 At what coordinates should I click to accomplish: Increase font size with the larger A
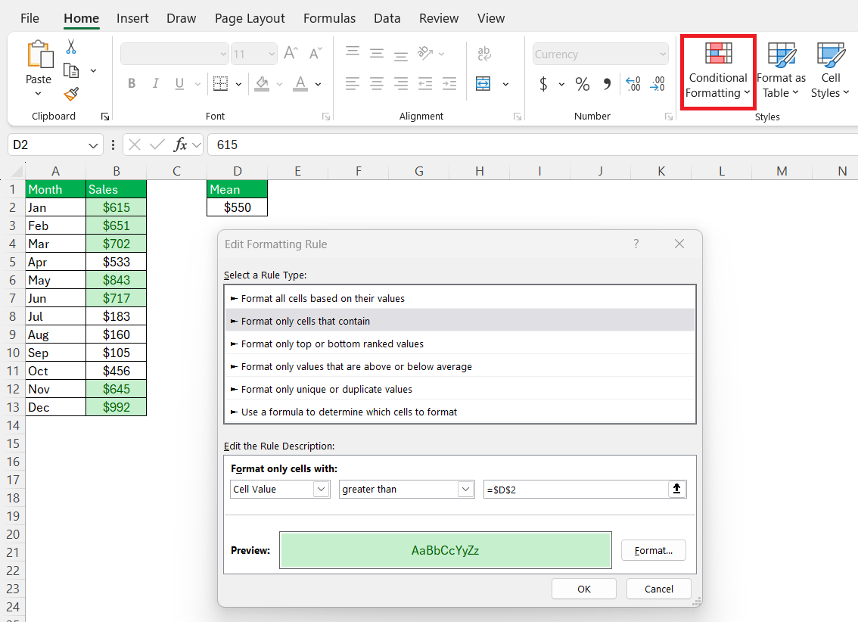coord(291,53)
